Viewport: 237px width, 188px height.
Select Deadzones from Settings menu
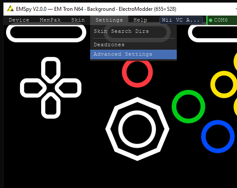pyautogui.click(x=133, y=45)
